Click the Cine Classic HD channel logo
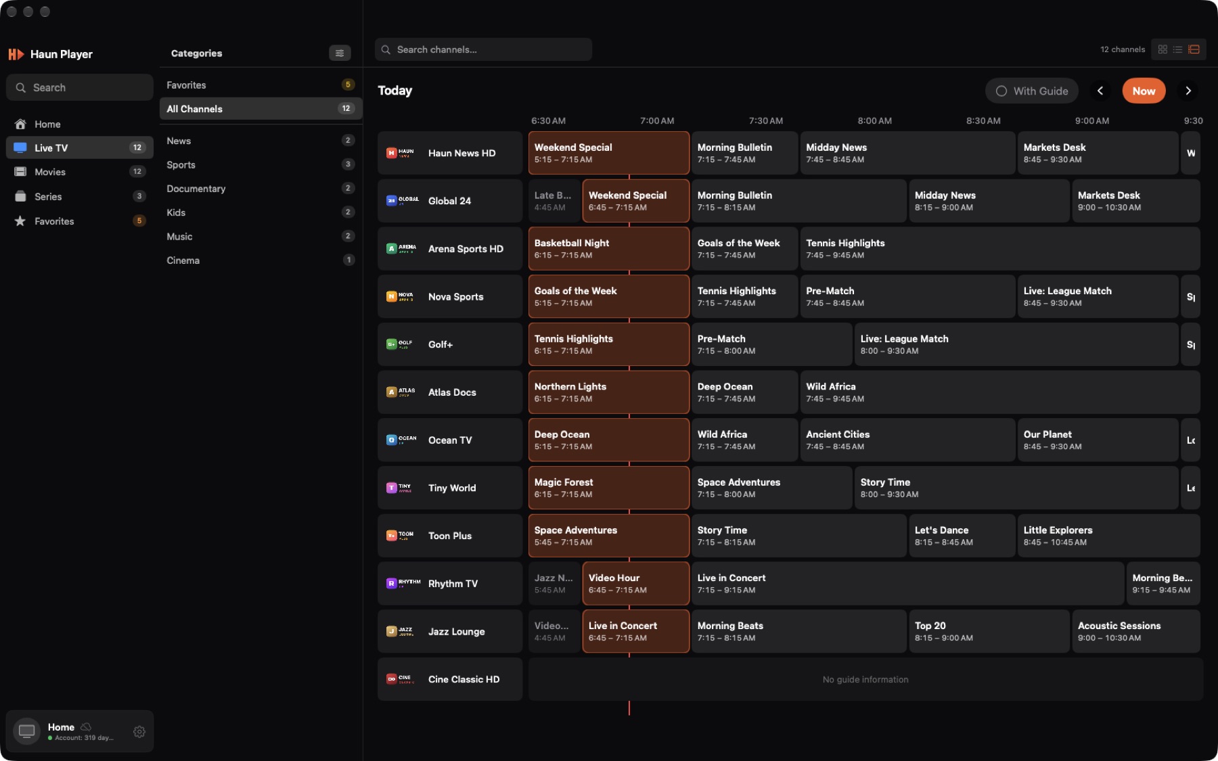Viewport: 1218px width, 761px height. click(400, 679)
